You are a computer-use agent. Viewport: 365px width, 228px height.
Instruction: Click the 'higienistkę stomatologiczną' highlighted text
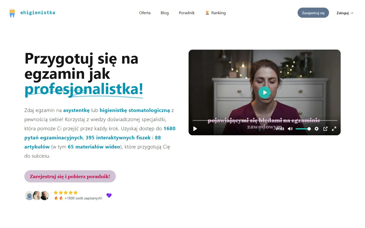point(135,110)
